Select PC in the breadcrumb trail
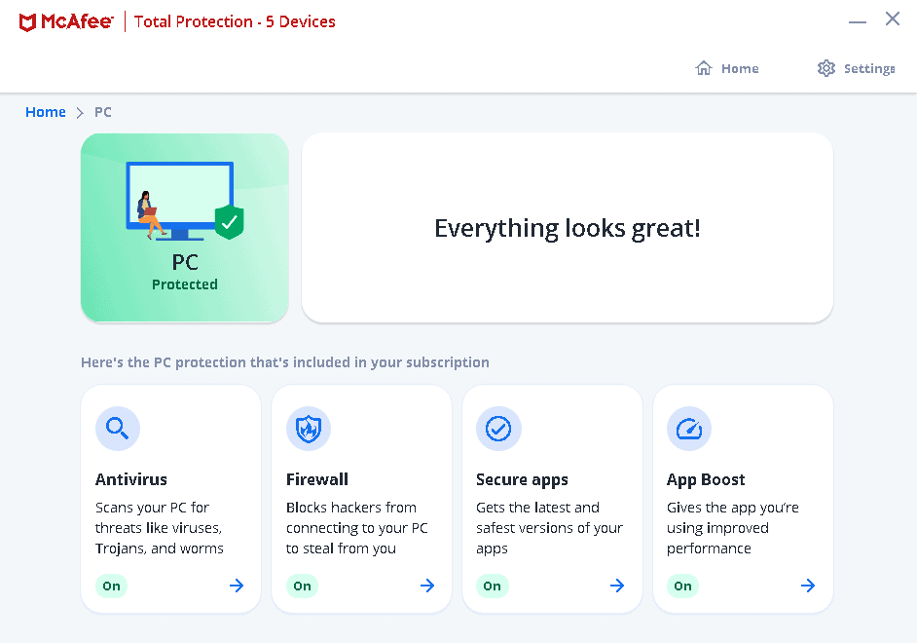917x643 pixels. (102, 112)
